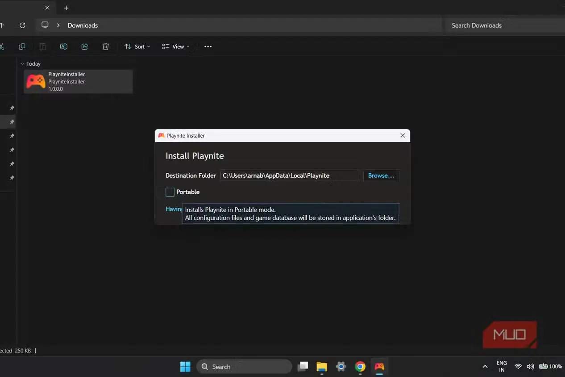Open the Wi-Fi network tray icon
The image size is (565, 377).
(x=518, y=367)
